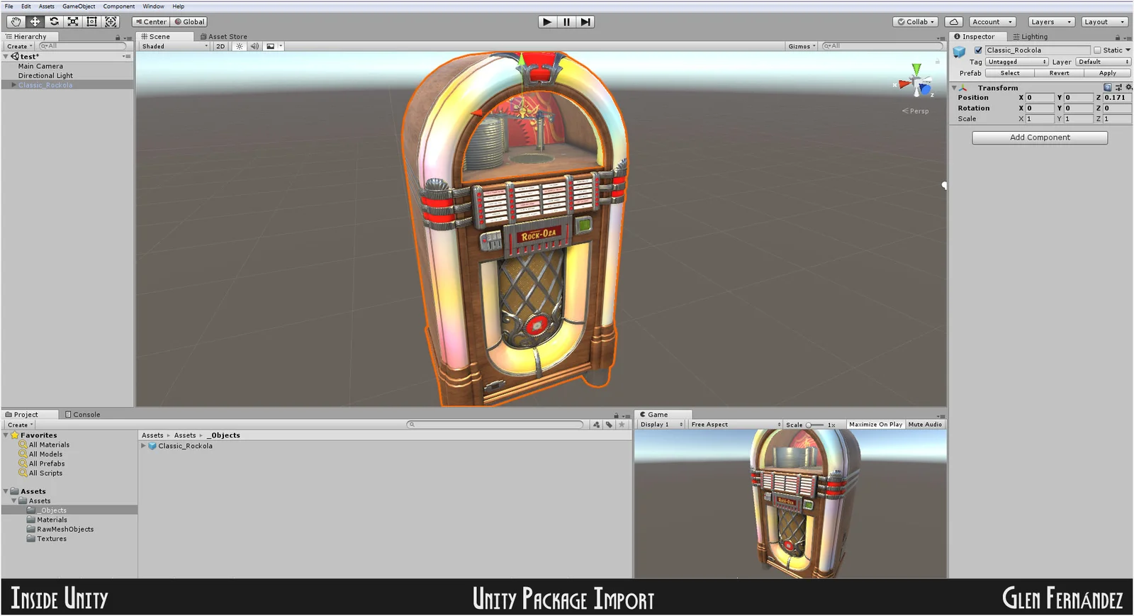Image resolution: width=1134 pixels, height=616 pixels.
Task: Click the save search star icon
Action: coord(622,425)
